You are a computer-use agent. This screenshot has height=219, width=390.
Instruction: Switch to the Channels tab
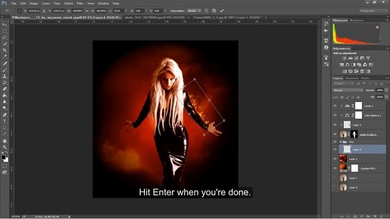352,78
